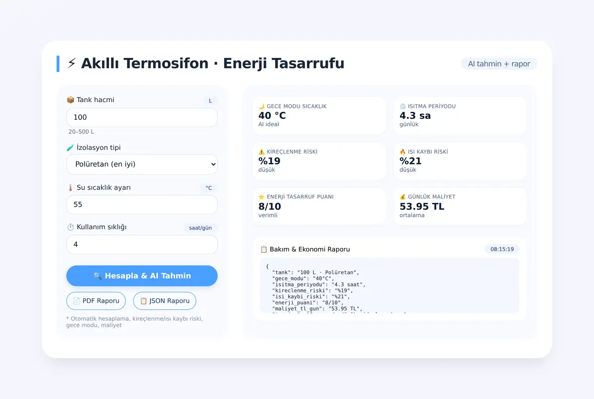Screen dimensions: 594x399
Task: Click the flame icon on Isı Kaybı Riski card
Action: (x=402, y=152)
